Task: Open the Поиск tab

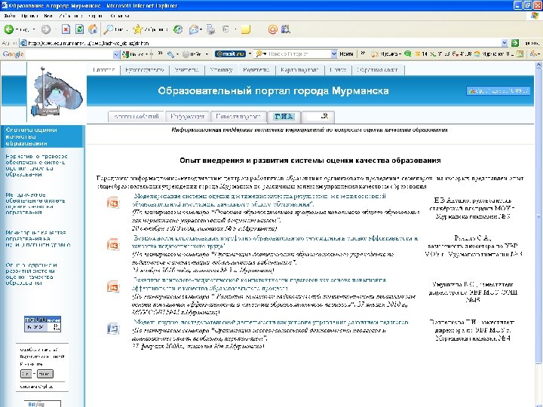Action: 338,70
